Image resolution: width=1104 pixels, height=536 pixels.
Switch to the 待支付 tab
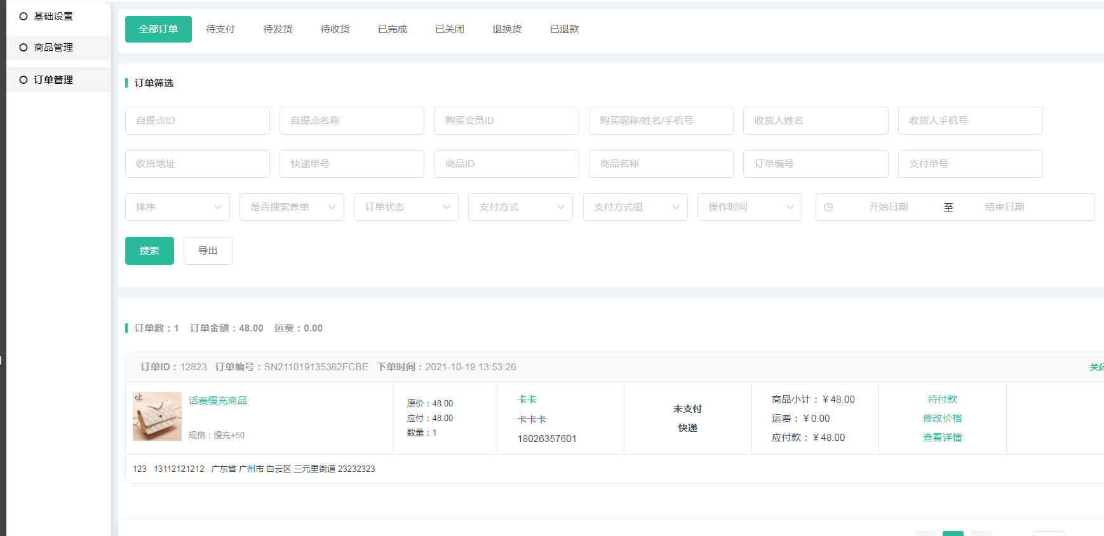point(220,29)
